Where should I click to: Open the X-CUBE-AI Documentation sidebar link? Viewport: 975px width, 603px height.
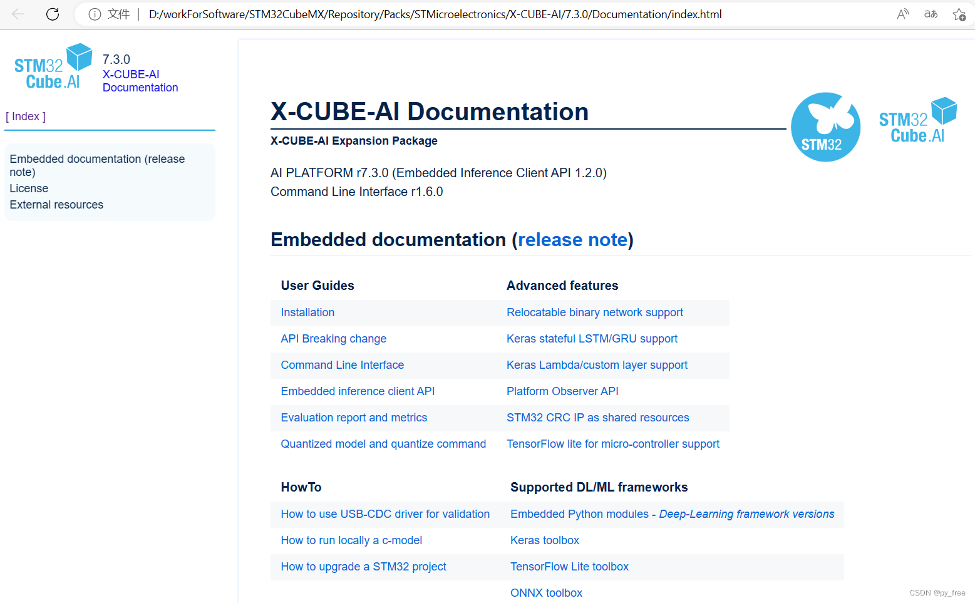click(x=140, y=81)
